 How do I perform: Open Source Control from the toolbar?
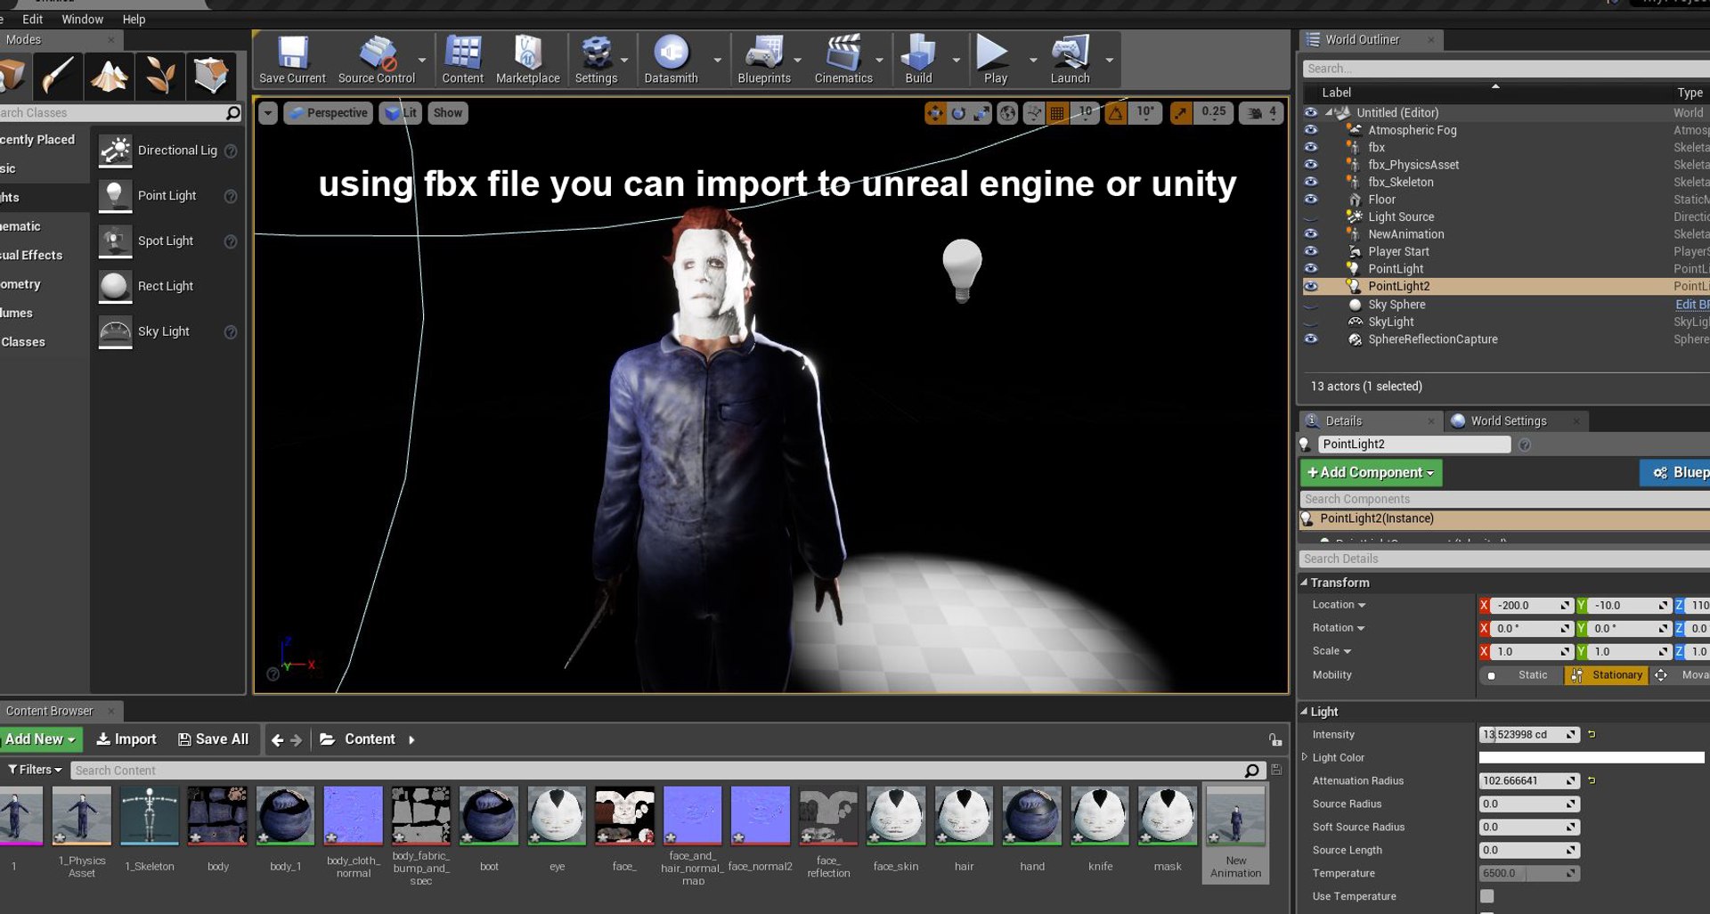(x=377, y=60)
